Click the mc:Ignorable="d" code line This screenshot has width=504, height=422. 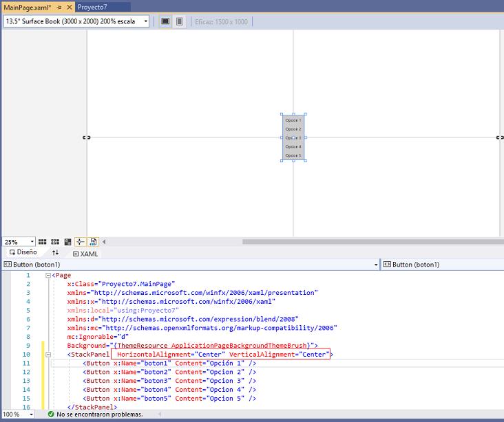tap(98, 337)
